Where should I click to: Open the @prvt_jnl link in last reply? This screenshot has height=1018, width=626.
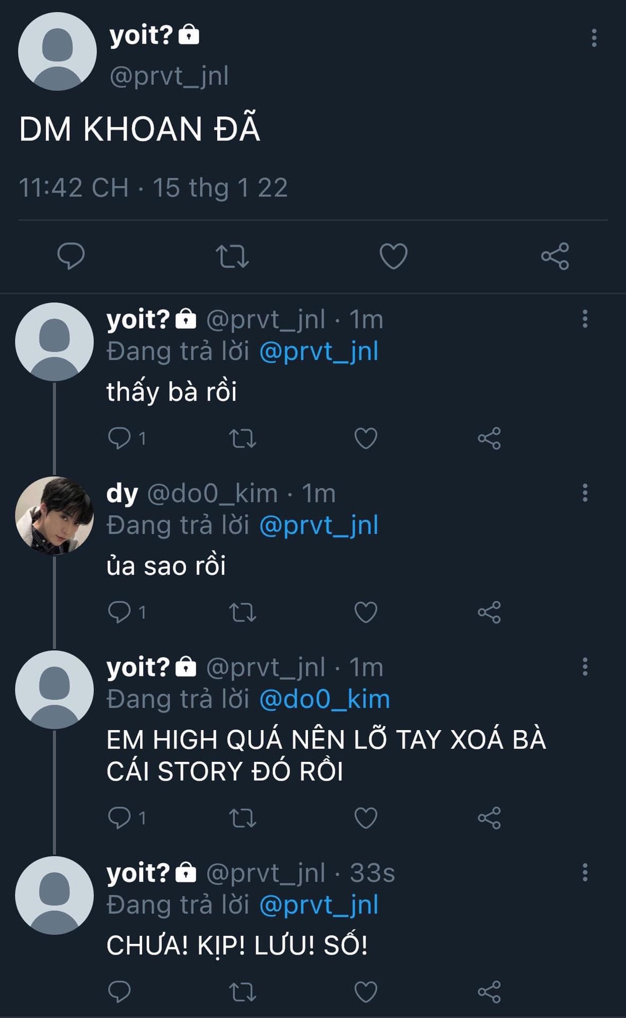pyautogui.click(x=319, y=905)
